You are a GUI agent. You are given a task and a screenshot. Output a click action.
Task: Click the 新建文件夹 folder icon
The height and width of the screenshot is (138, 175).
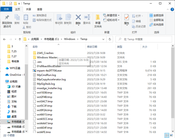pos(98,18)
